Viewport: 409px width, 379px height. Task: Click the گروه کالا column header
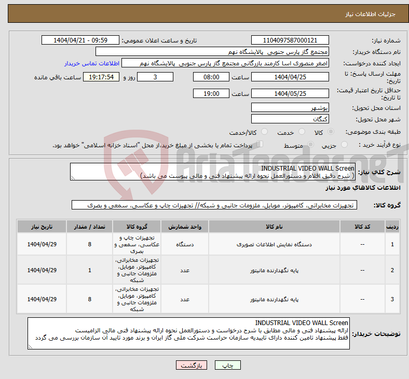click(x=137, y=227)
